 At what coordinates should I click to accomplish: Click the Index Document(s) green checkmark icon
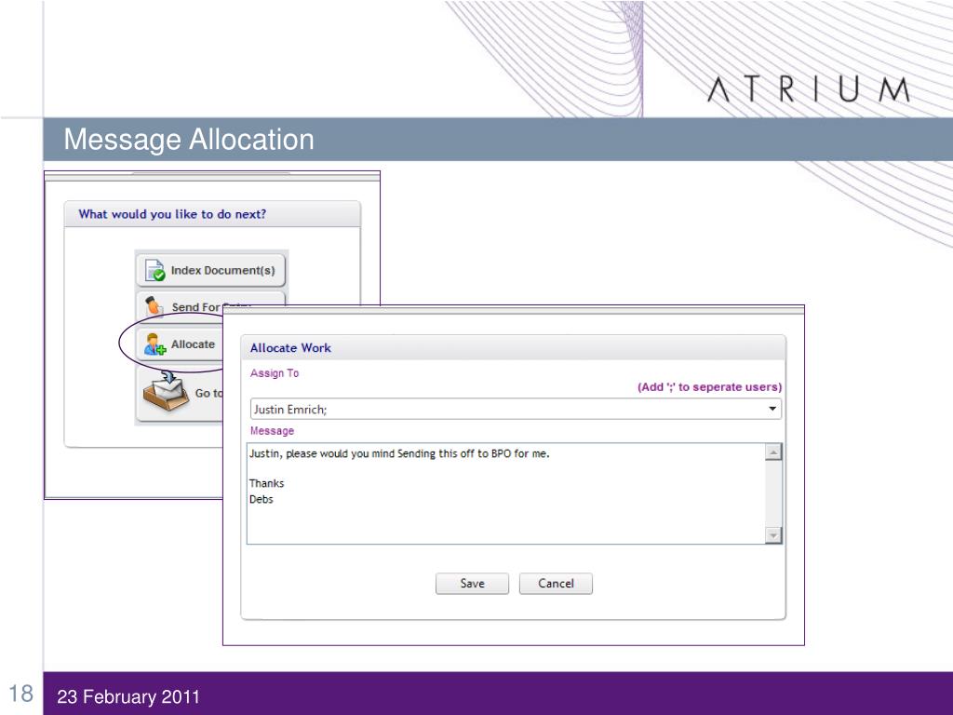click(156, 271)
